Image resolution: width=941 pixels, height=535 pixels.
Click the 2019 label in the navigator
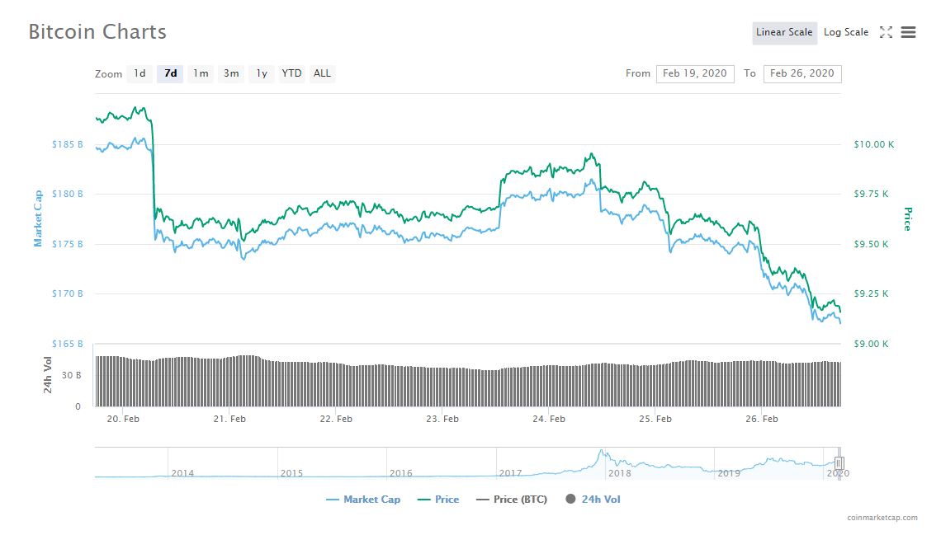tap(729, 473)
